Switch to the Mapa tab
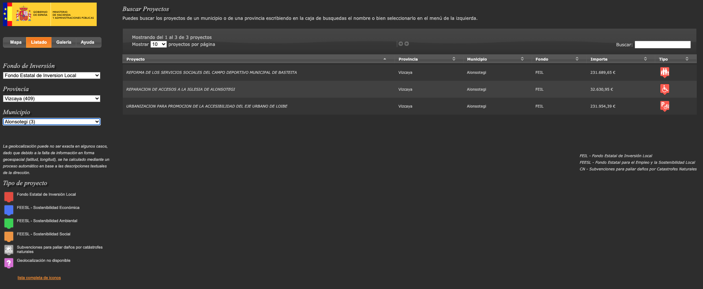703x289 pixels. tap(16, 42)
